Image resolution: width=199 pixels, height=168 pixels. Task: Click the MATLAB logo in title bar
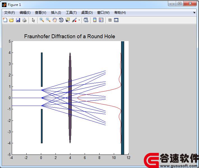coord(4,5)
